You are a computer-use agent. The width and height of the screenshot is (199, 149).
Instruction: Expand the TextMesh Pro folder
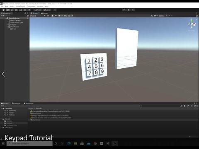point(3,125)
